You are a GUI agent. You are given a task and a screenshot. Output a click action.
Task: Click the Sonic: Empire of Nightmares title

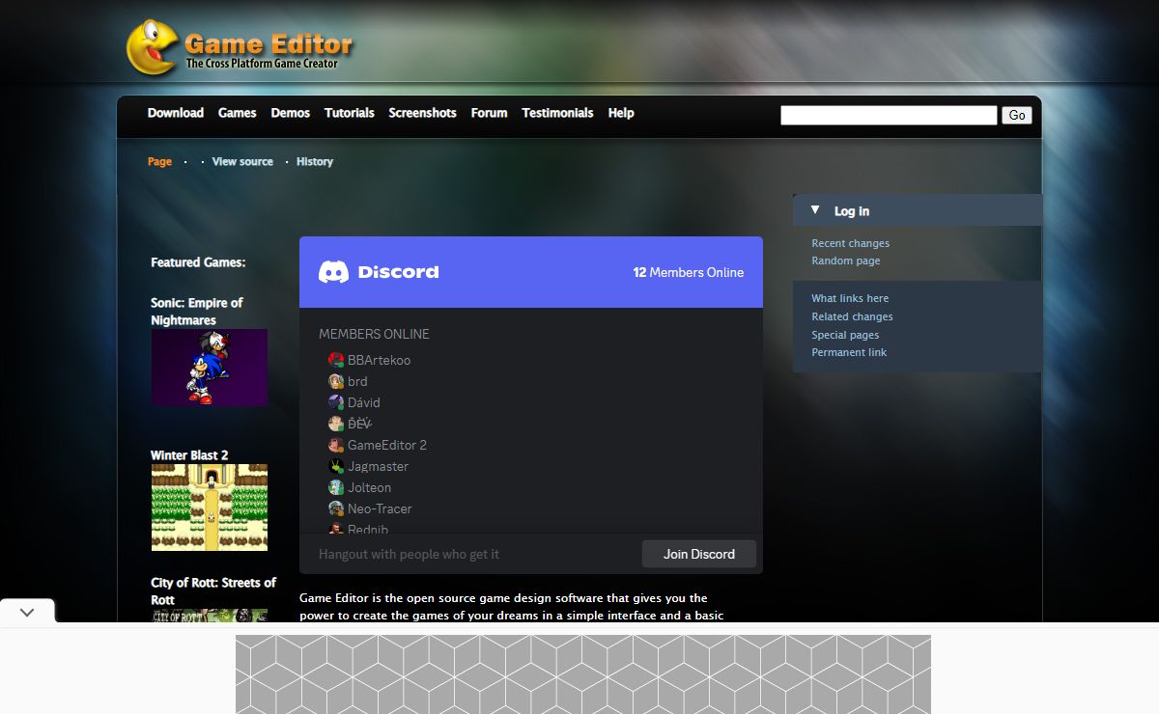tap(197, 312)
